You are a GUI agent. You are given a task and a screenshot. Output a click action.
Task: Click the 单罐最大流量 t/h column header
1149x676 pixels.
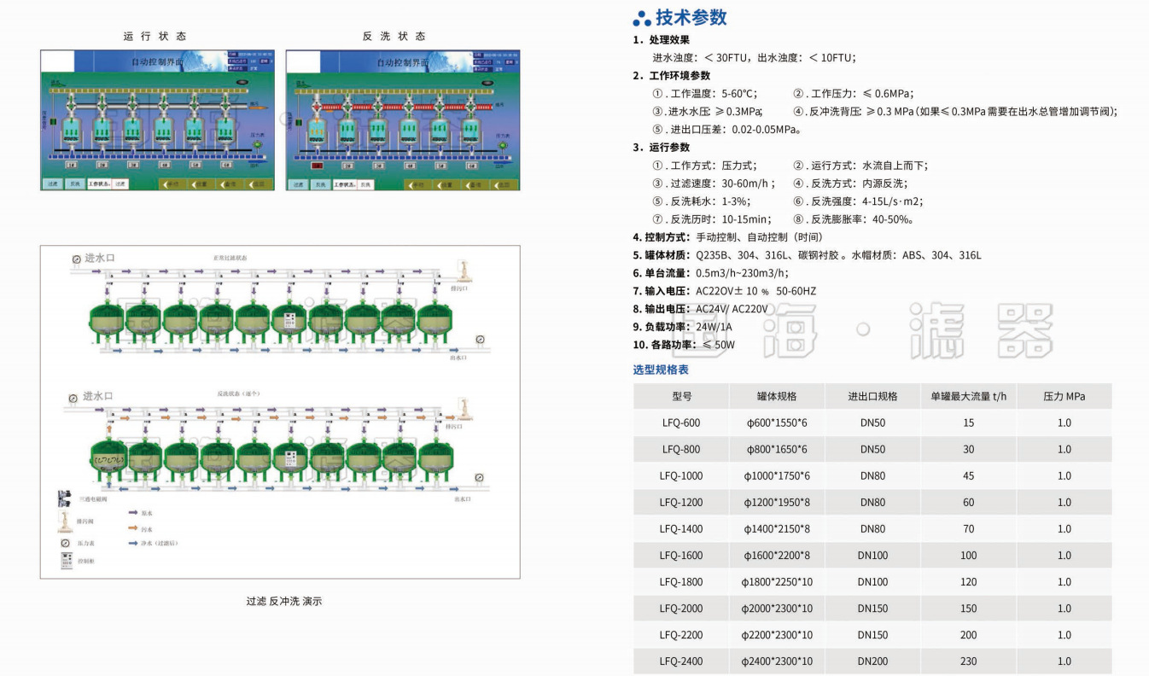968,396
